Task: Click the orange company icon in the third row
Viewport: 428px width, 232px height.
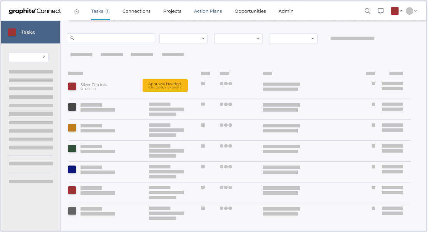Action: (x=72, y=128)
